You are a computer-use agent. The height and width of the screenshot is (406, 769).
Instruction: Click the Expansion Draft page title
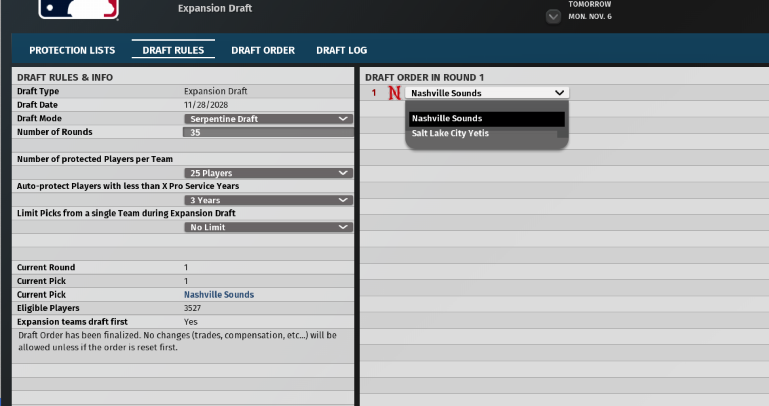point(215,8)
